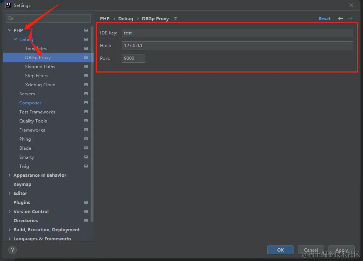
Task: Open the Phing settings page
Action: [x=25, y=139]
